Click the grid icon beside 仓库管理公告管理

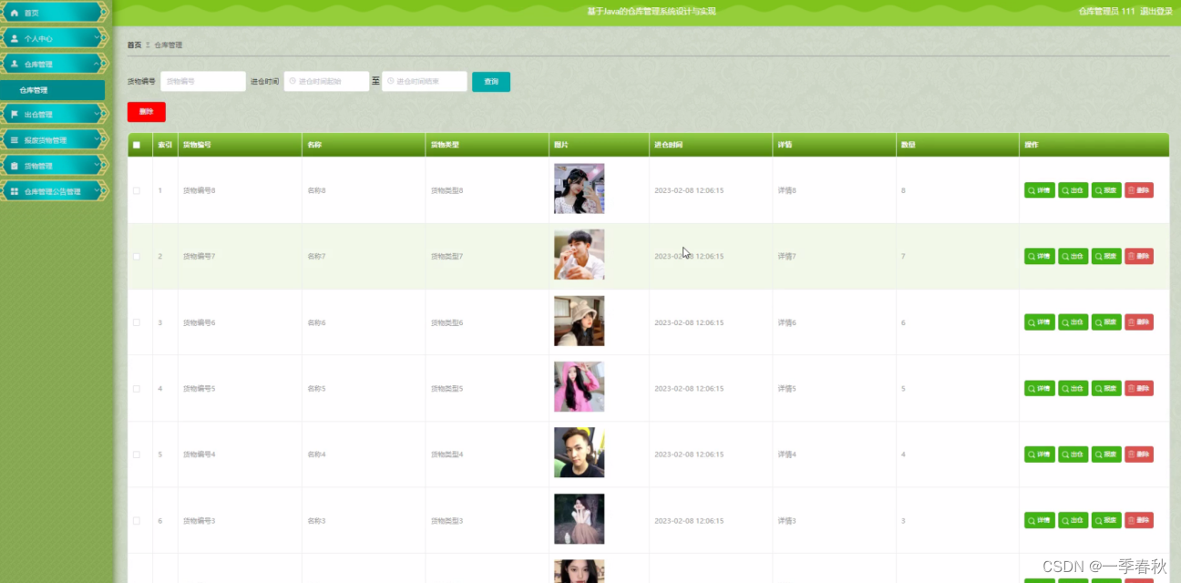point(14,191)
